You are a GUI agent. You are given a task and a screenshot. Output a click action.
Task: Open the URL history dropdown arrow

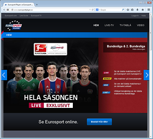[90, 10]
